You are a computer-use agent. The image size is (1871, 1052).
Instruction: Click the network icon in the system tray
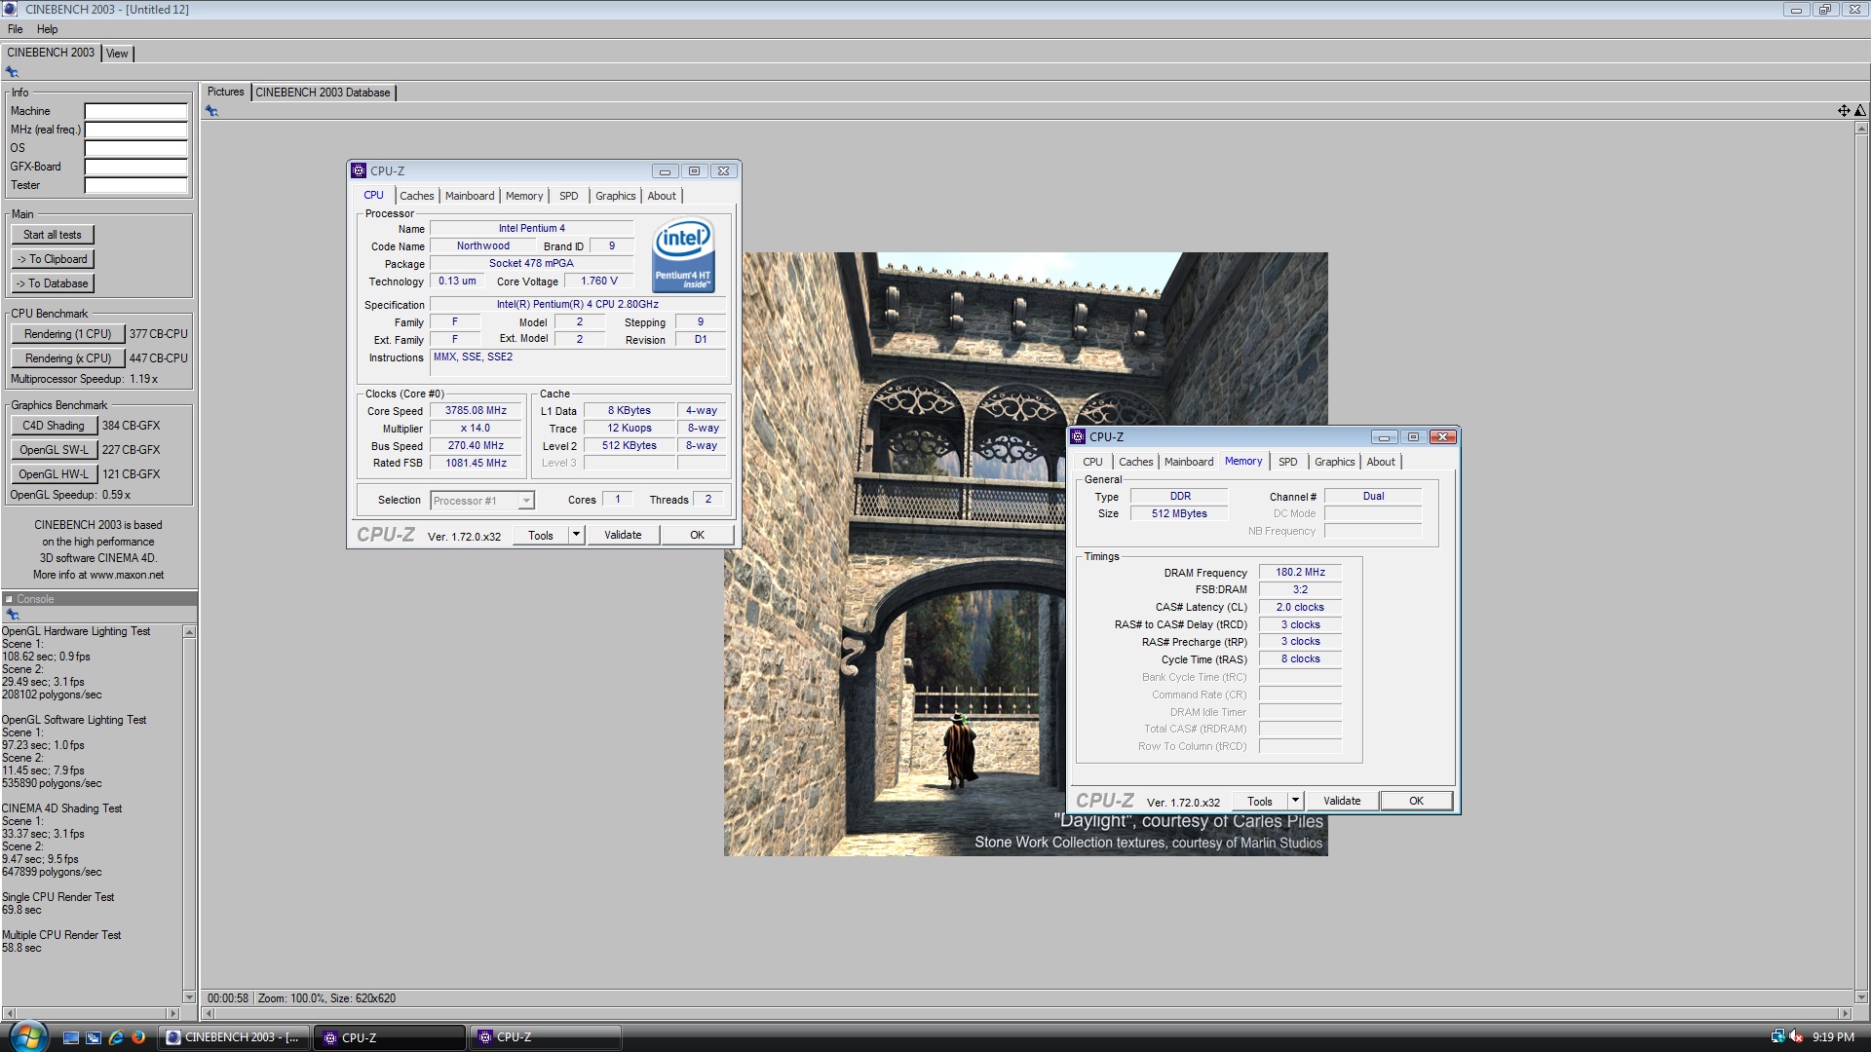[1777, 1037]
